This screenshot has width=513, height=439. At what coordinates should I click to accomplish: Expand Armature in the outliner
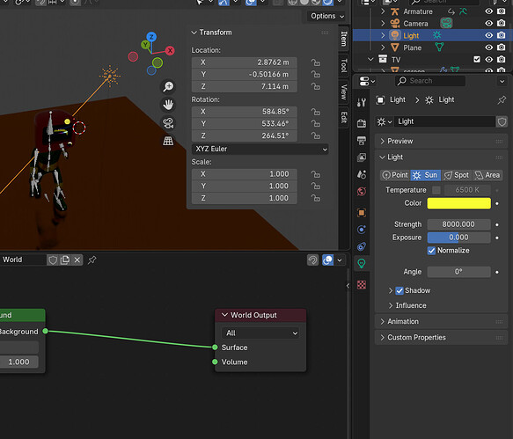click(383, 11)
